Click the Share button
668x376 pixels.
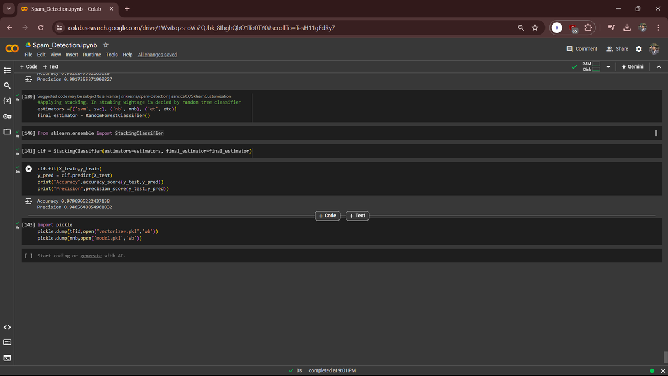pyautogui.click(x=617, y=49)
